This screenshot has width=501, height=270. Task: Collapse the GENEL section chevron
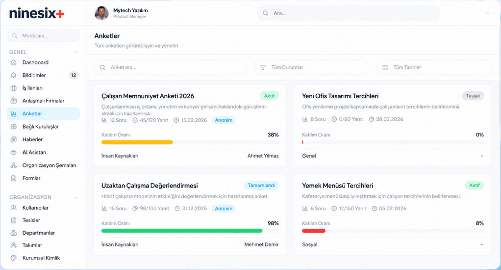coord(76,52)
